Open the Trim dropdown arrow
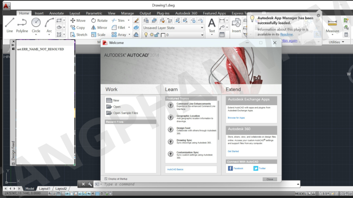The height and width of the screenshot is (198, 353). tap(129, 21)
